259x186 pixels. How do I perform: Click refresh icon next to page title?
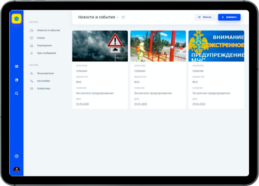pyautogui.click(x=123, y=17)
